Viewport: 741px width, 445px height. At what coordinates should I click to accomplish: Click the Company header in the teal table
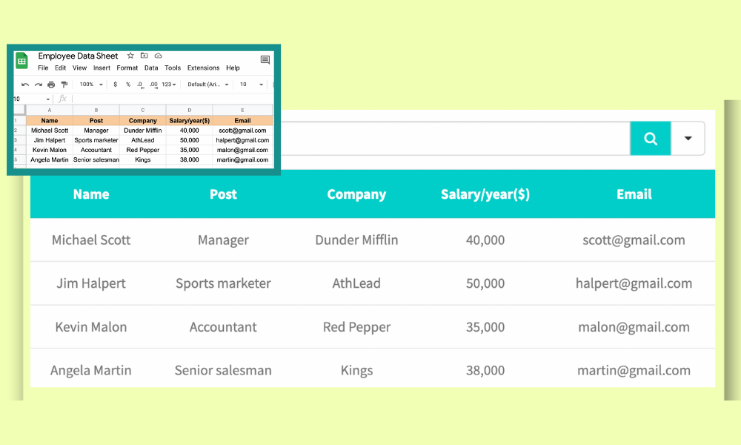(357, 194)
